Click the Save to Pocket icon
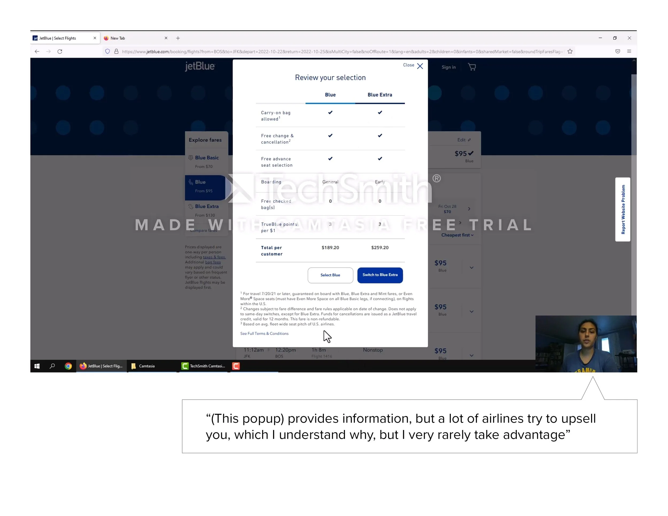The image size is (668, 516). (x=617, y=51)
